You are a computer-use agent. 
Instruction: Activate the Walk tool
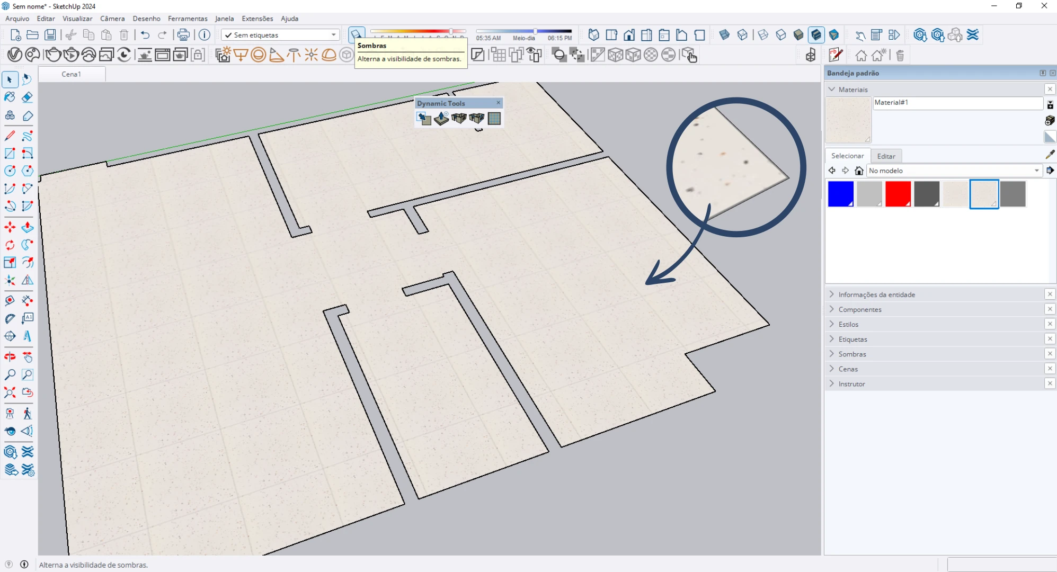click(x=28, y=413)
